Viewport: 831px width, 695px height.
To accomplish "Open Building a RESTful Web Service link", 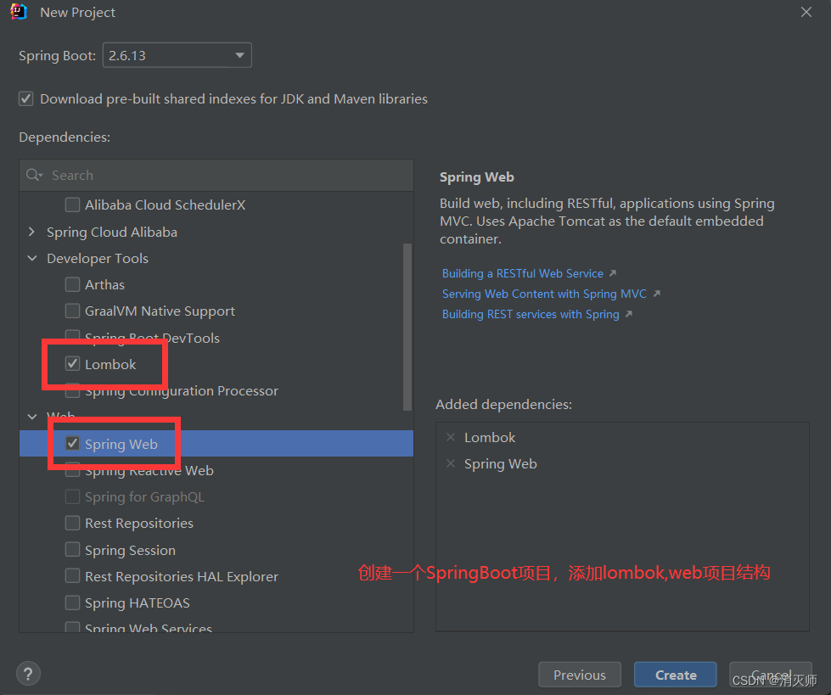I will pos(523,273).
